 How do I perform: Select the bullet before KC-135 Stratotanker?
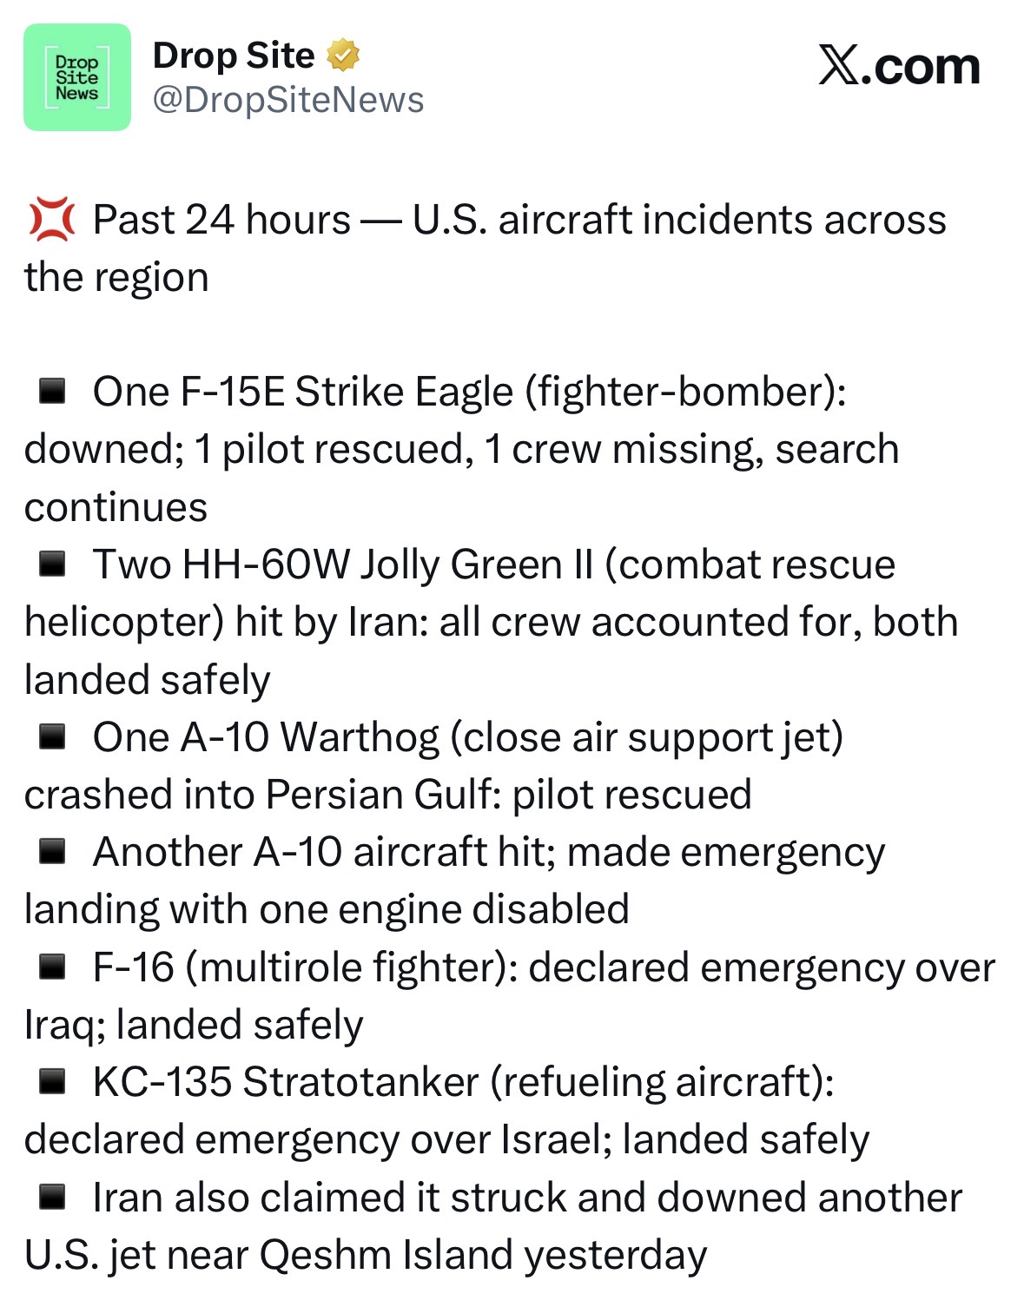[53, 1082]
